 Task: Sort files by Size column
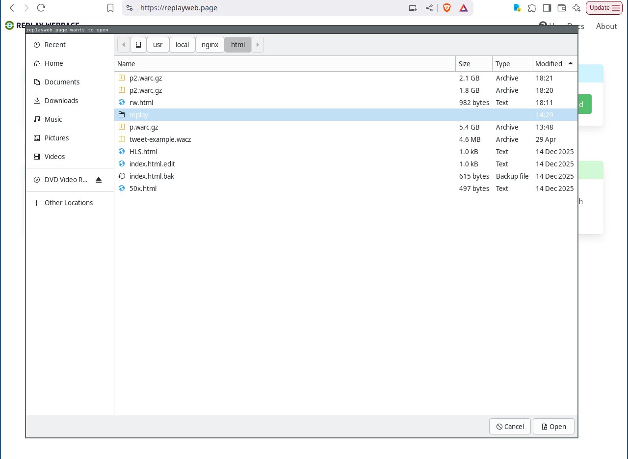(474, 64)
